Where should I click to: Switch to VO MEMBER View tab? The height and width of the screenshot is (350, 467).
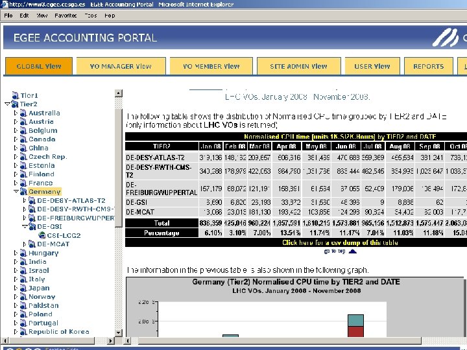click(x=211, y=66)
